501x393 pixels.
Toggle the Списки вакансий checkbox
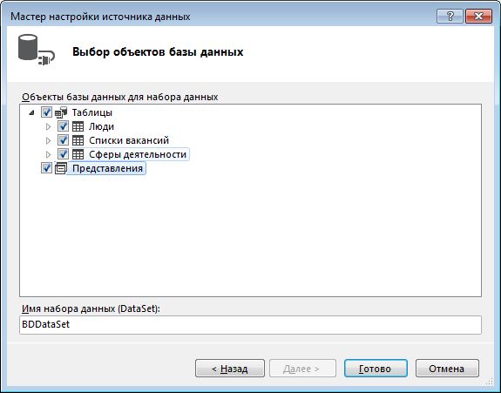click(63, 140)
